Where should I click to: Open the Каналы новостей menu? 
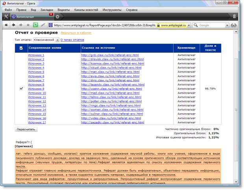tap(86, 10)
